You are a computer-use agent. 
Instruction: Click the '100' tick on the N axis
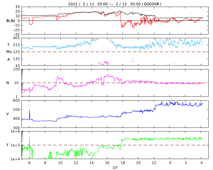16,69
